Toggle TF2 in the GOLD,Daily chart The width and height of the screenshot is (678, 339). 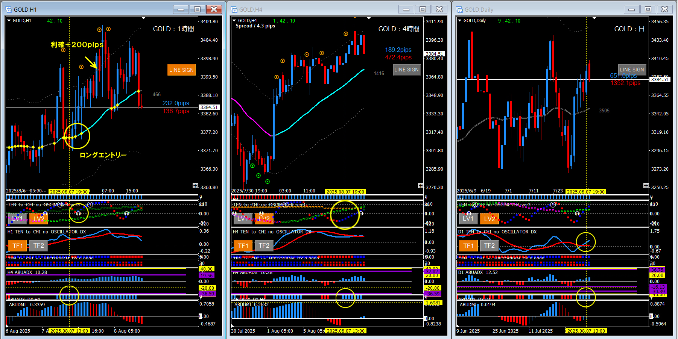tap(489, 246)
